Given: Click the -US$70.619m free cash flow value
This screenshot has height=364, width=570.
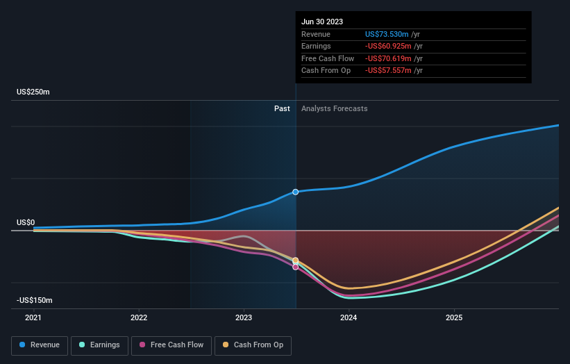Looking at the screenshot, I should pos(388,58).
